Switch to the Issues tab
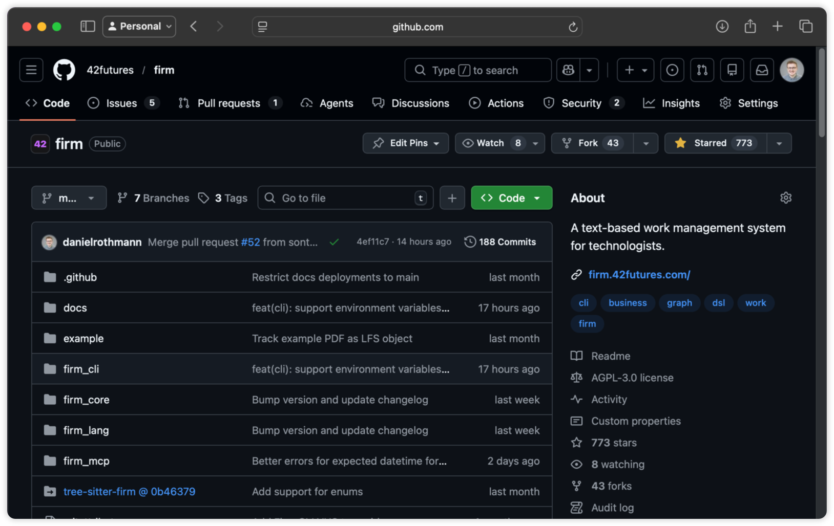This screenshot has width=834, height=526. coord(123,103)
